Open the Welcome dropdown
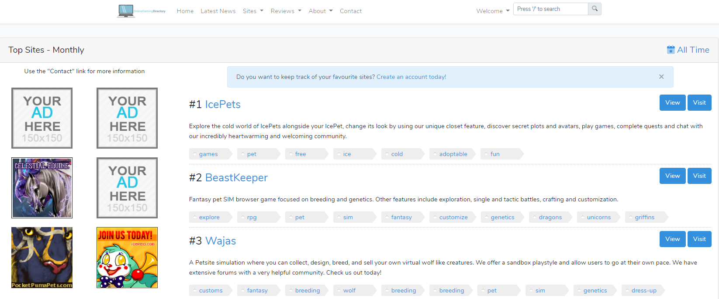Viewport: 719px width, 299px height. click(x=493, y=11)
